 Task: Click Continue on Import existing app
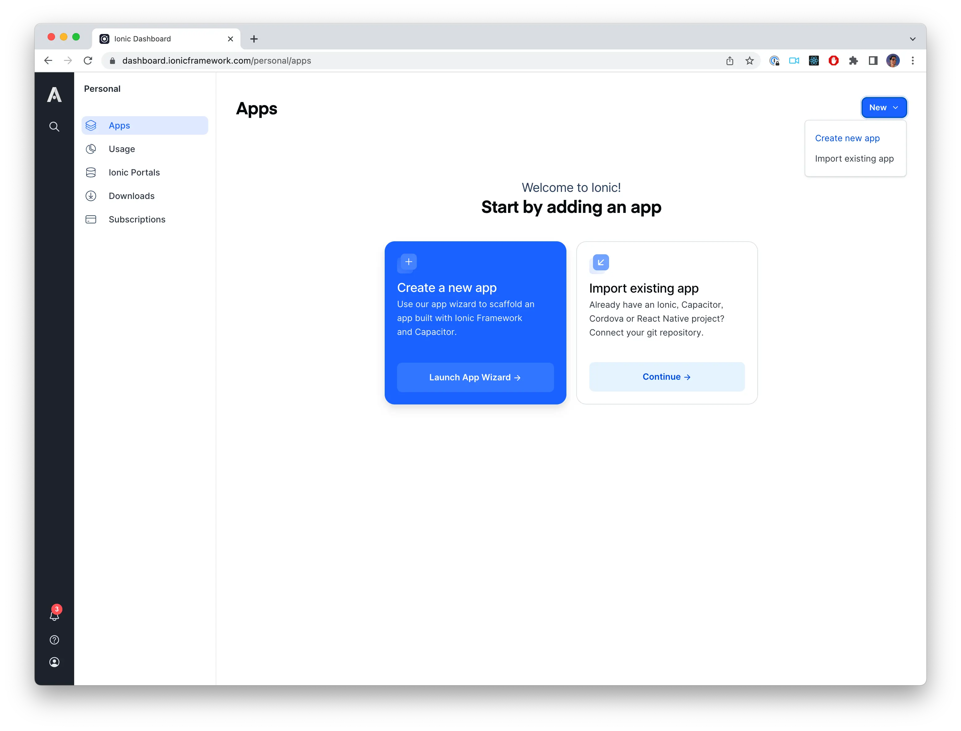point(666,377)
